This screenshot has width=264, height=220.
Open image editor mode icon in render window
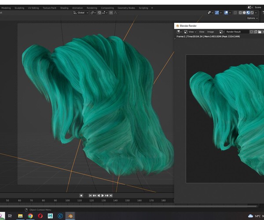pyautogui.click(x=186, y=32)
